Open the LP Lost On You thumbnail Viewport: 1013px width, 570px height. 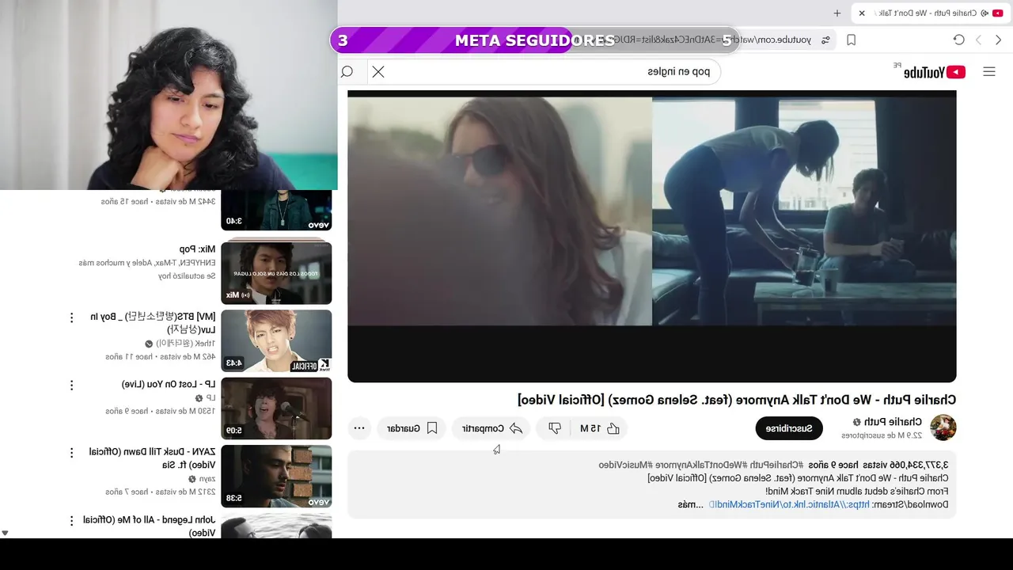pyautogui.click(x=276, y=408)
